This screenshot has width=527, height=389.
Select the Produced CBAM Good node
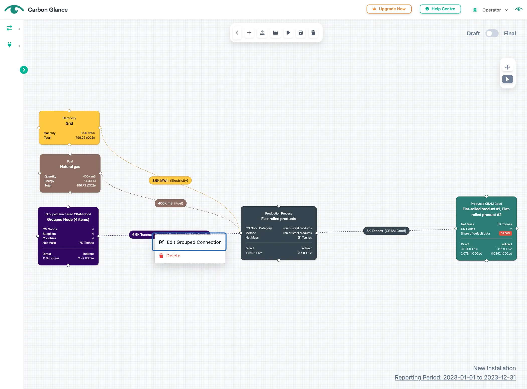486,228
